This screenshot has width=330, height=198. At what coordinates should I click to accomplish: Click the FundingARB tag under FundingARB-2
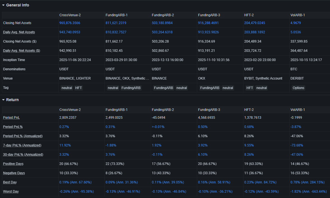click(x=164, y=88)
